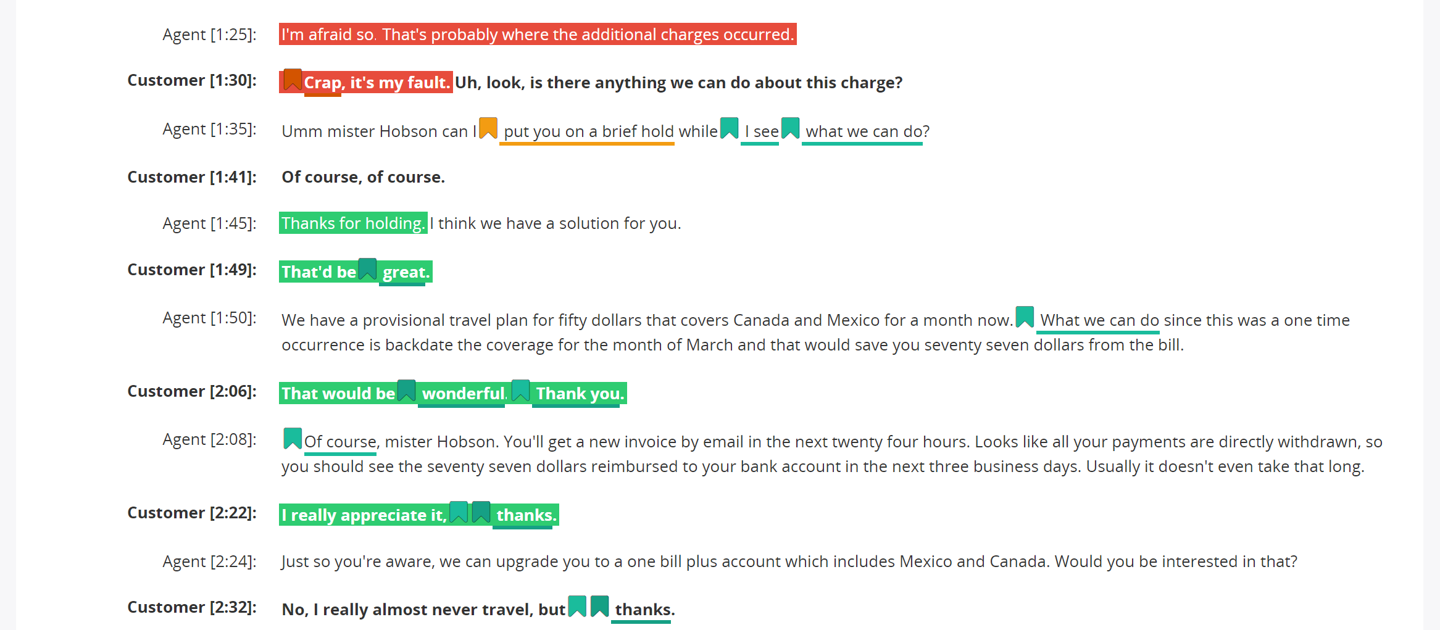Viewport: 1440px width, 630px height.
Task: Click the dark bookmark before the highlighted "thanks."
Action: 481,512
